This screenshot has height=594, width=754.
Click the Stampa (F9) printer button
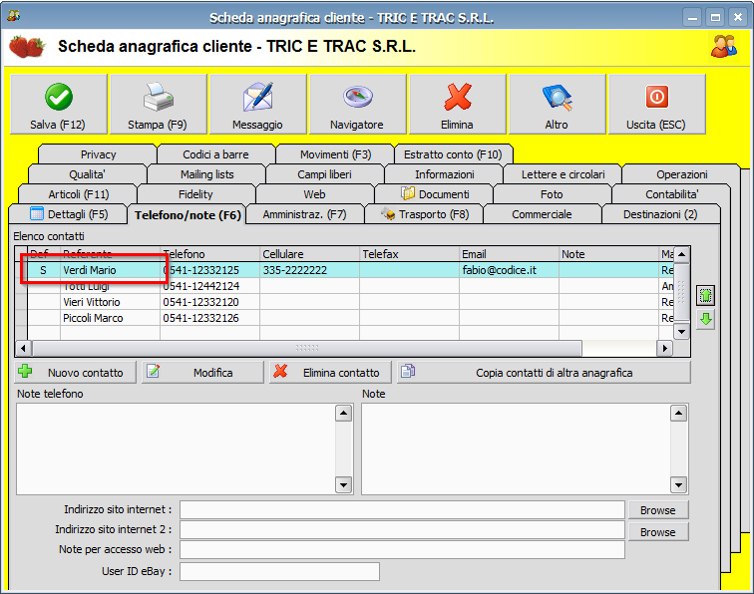coord(159,104)
